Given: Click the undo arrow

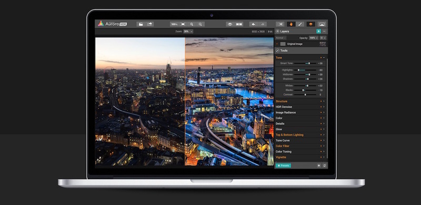Looking at the screenshot, I should (x=254, y=24).
